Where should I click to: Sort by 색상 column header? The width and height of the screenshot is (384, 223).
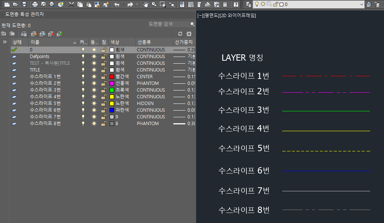(x=122, y=42)
